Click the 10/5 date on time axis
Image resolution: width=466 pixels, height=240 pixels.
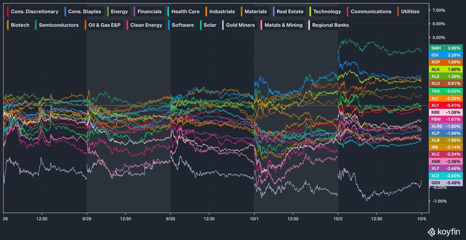[x=422, y=219]
